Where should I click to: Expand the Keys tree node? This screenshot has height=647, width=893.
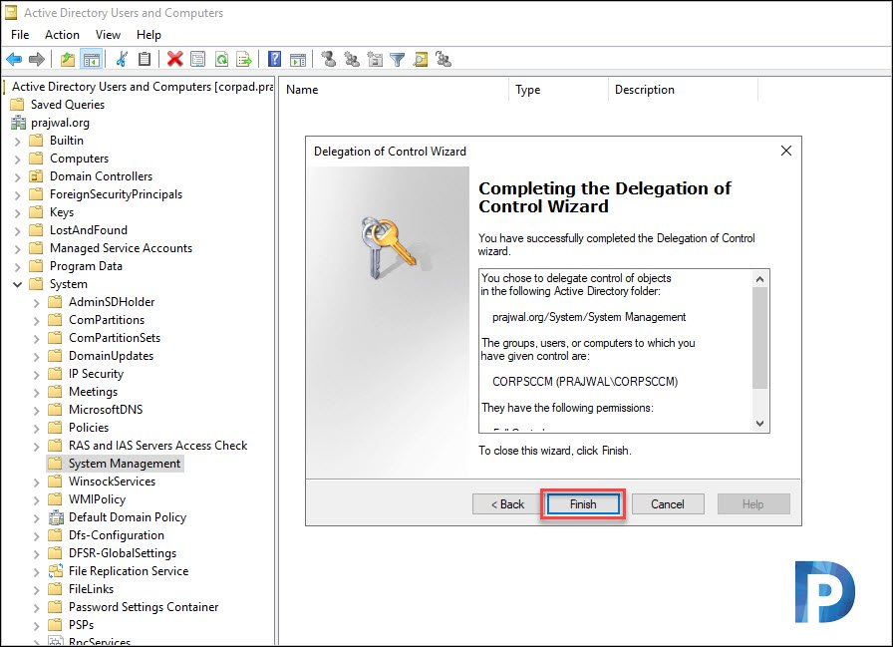18,212
